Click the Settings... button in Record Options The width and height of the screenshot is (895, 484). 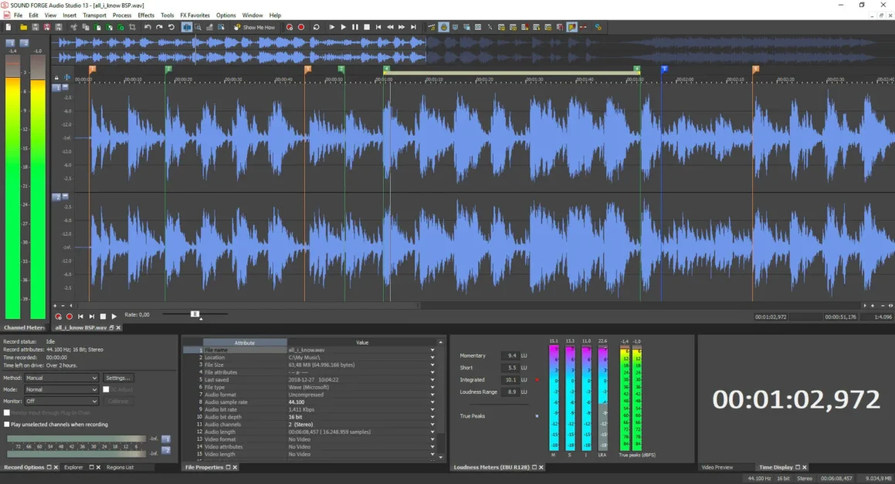118,378
